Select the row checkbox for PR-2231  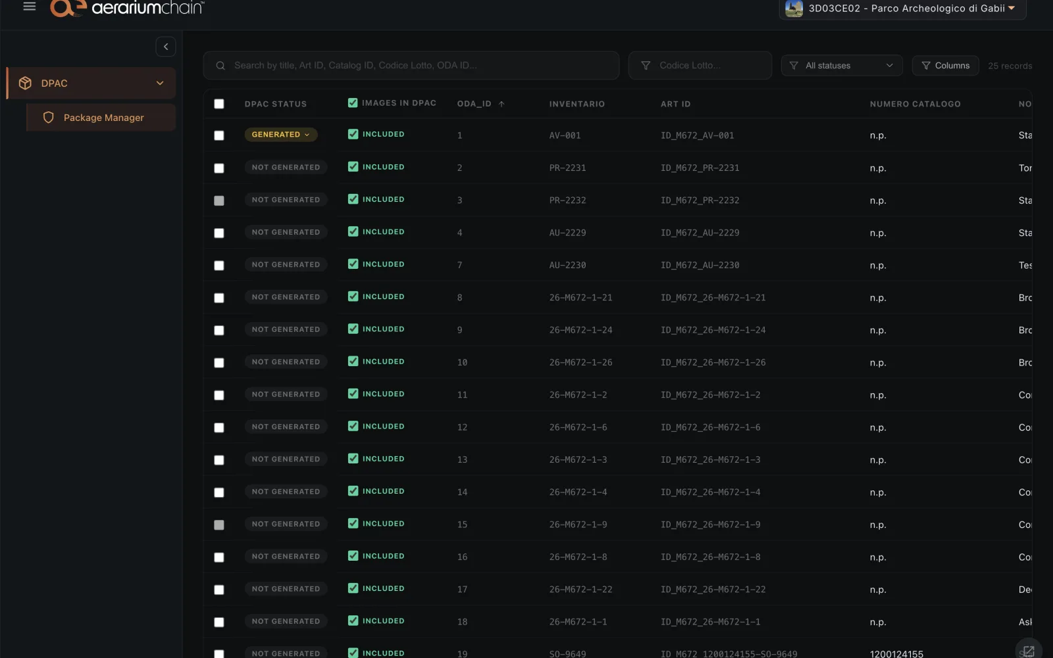[219, 168]
